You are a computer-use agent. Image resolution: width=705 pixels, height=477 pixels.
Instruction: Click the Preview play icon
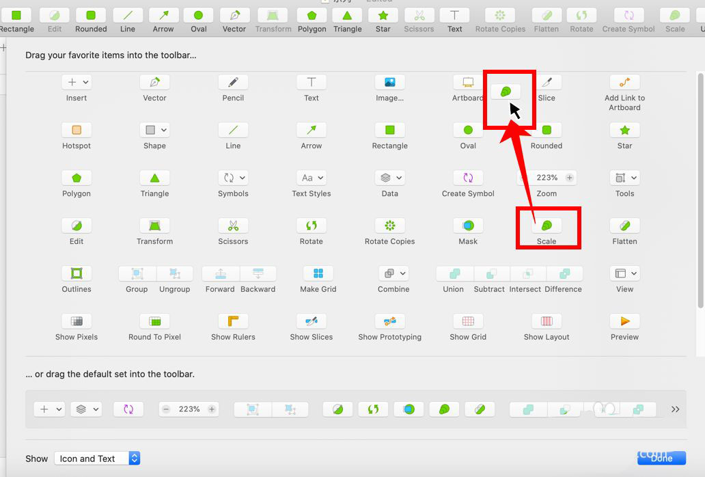[624, 321]
